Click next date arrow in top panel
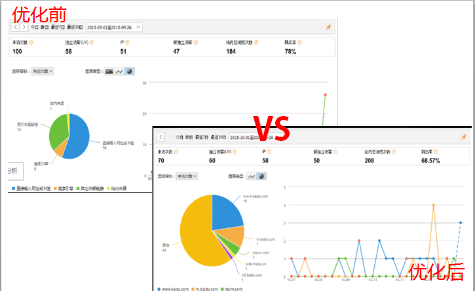The height and width of the screenshot is (291, 475). pos(24,28)
